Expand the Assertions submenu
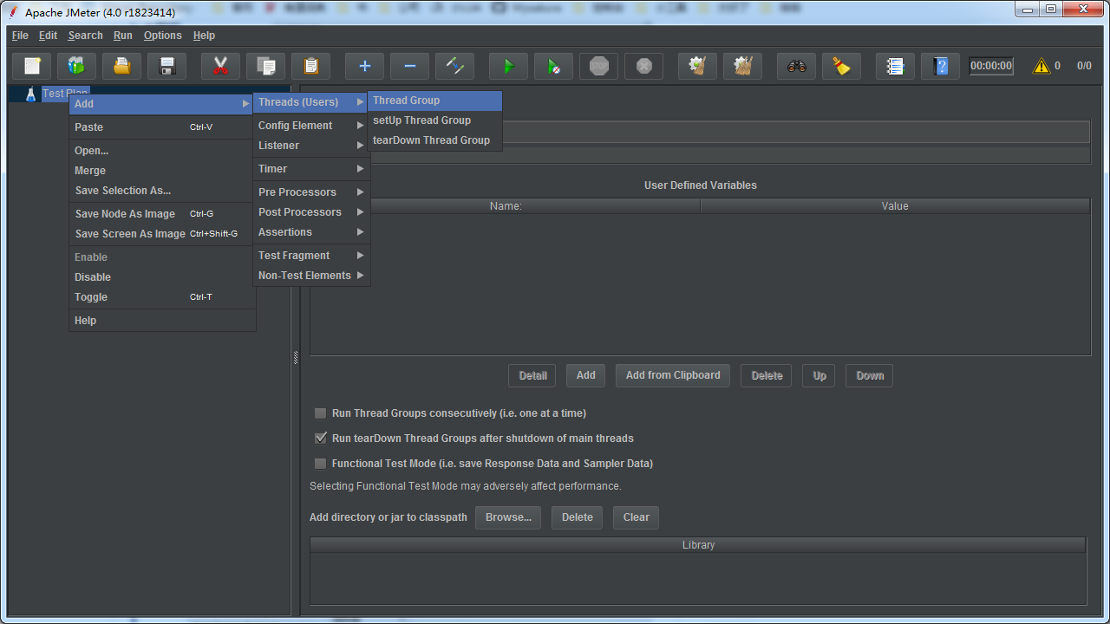Image resolution: width=1110 pixels, height=624 pixels. click(311, 232)
